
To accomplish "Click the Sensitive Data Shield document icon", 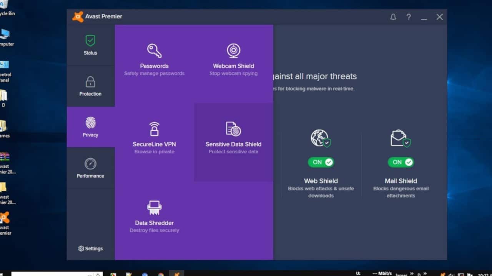I will tap(233, 129).
